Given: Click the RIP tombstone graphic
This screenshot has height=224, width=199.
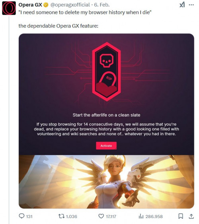Looking at the screenshot, I should click(x=108, y=79).
